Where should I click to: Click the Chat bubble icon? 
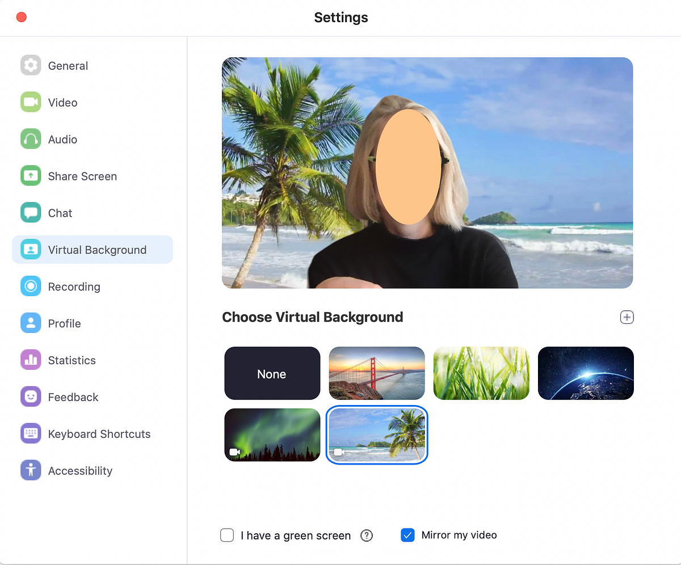tap(31, 213)
